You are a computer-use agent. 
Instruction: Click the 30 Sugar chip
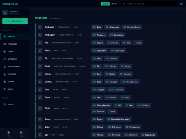[126, 66]
